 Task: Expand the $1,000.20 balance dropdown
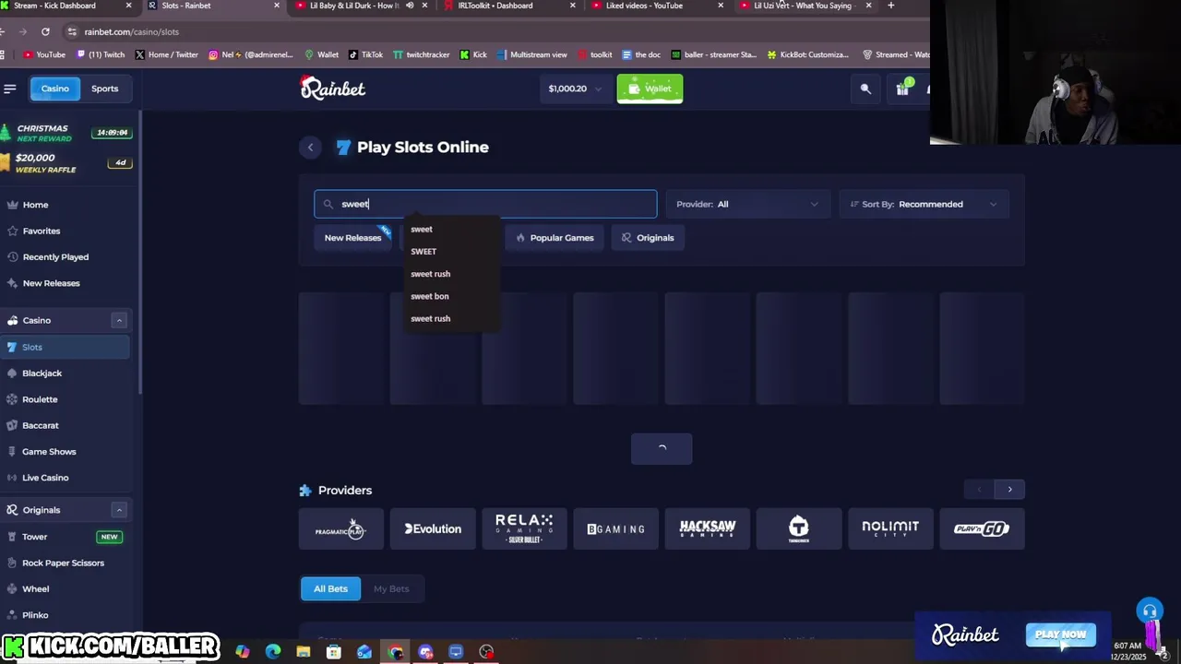pos(575,89)
